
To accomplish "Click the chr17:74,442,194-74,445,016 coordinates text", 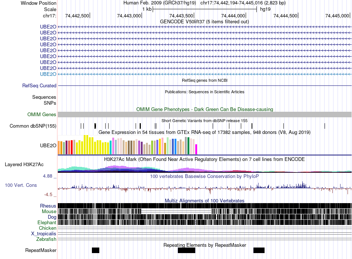I will pos(231,3).
